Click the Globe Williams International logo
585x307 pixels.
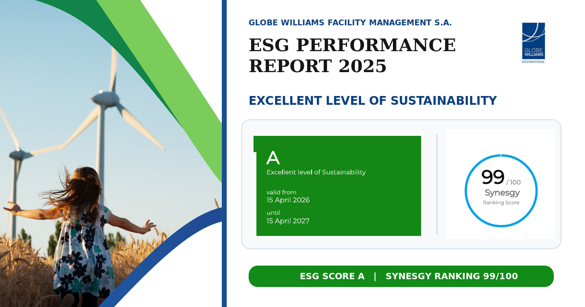coord(533,43)
